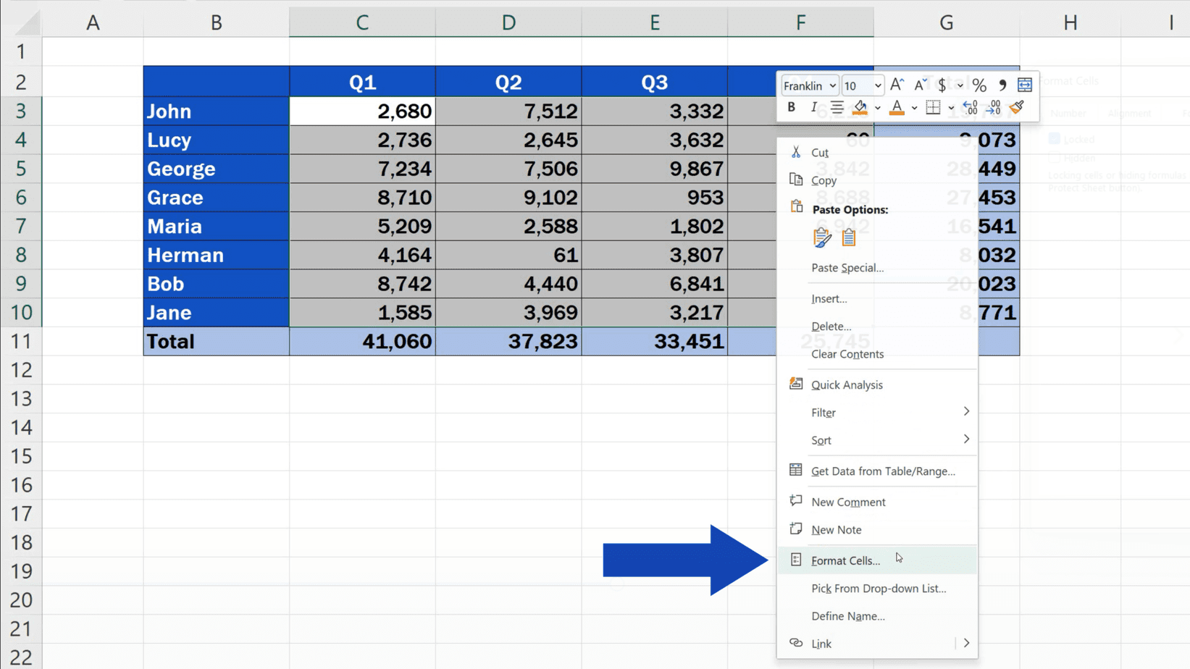1190x669 pixels.
Task: Click the Percent Style icon
Action: point(979,85)
